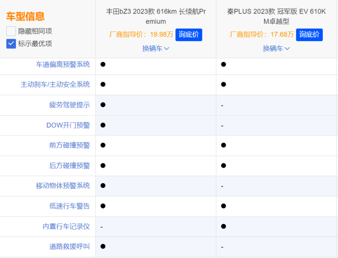Click 秦PLUS dot in 后方碰撞预警 row
Image resolution: width=338 pixels, height=258 pixels.
click(223, 166)
